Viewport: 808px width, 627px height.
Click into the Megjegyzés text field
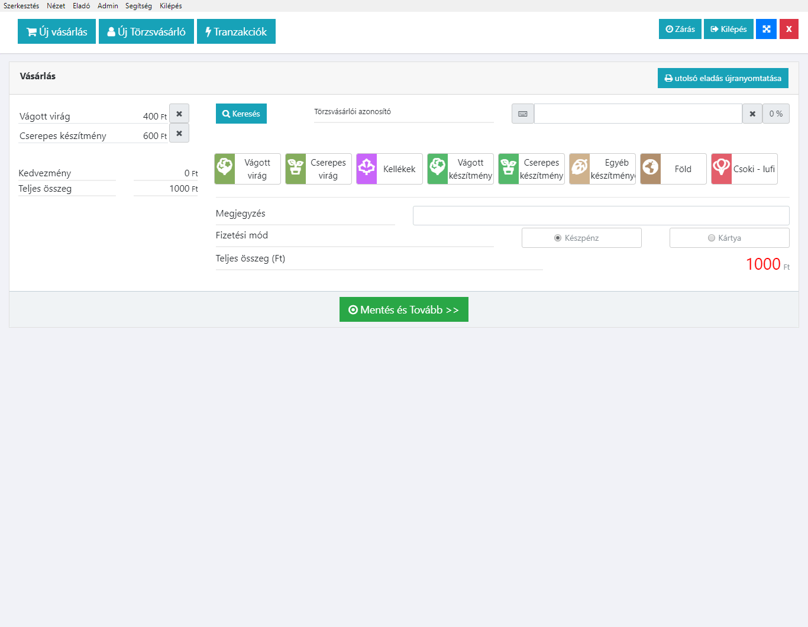(601, 215)
